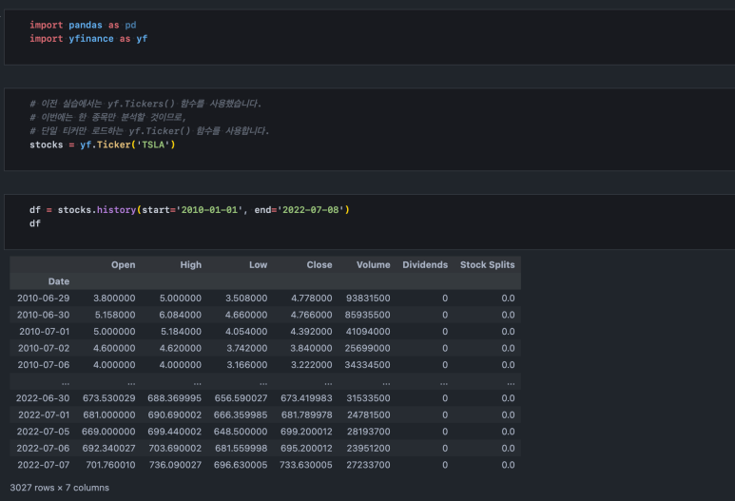Select the Dividends column header
The width and height of the screenshot is (735, 501).
[425, 265]
